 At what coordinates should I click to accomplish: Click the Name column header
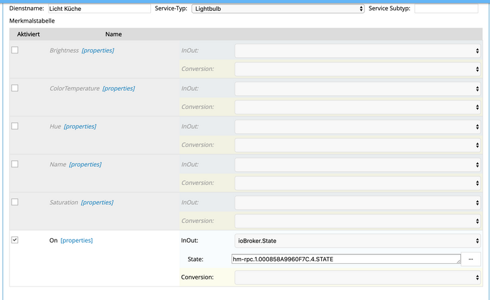[113, 34]
